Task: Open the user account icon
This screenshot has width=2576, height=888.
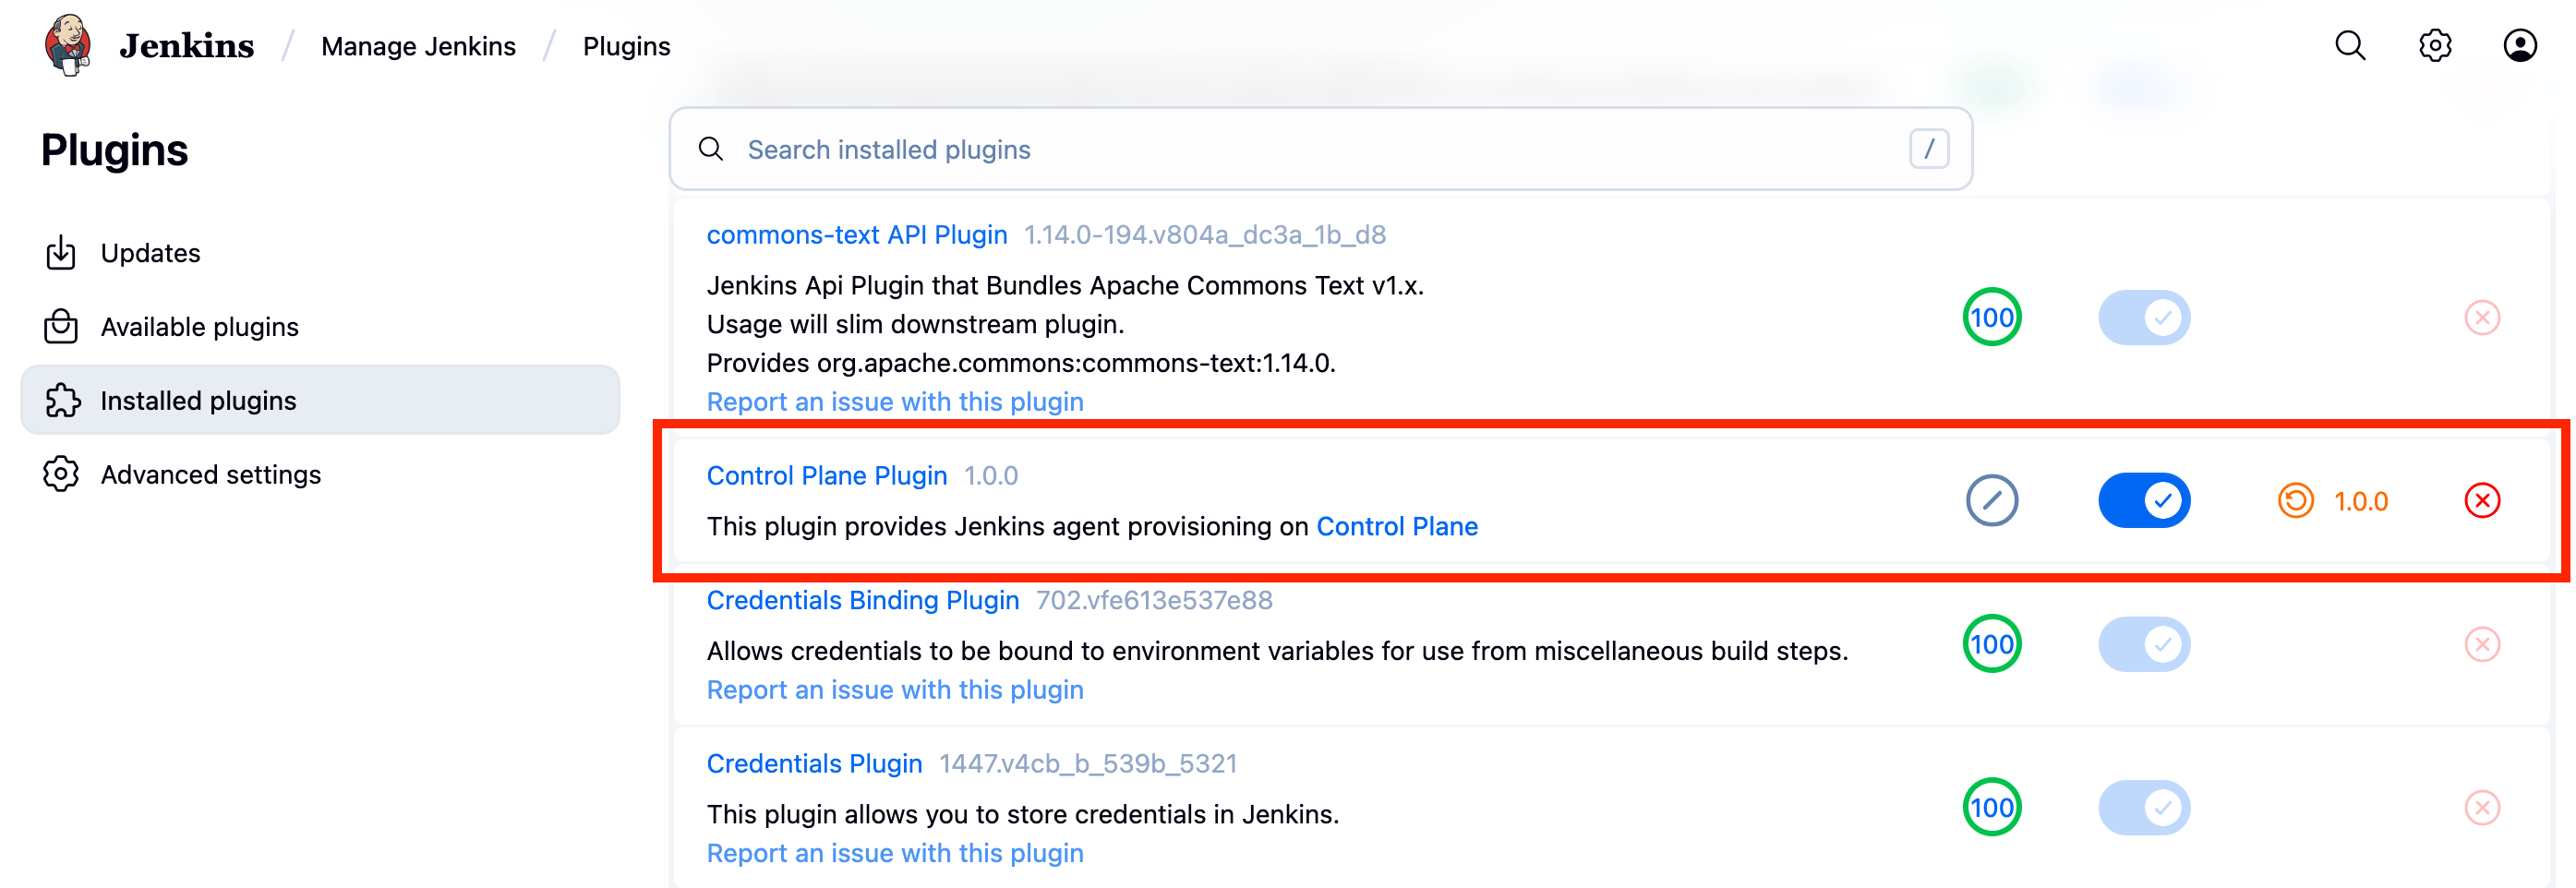Action: point(2520,46)
